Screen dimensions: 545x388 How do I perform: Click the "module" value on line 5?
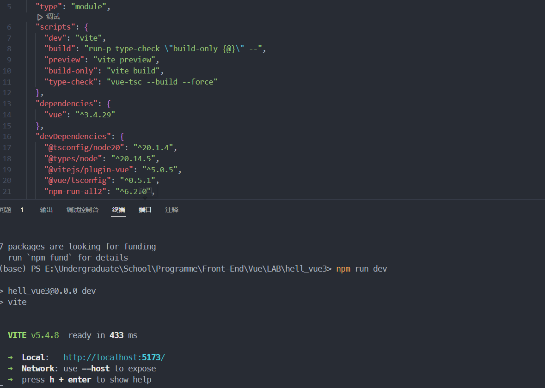pos(89,6)
